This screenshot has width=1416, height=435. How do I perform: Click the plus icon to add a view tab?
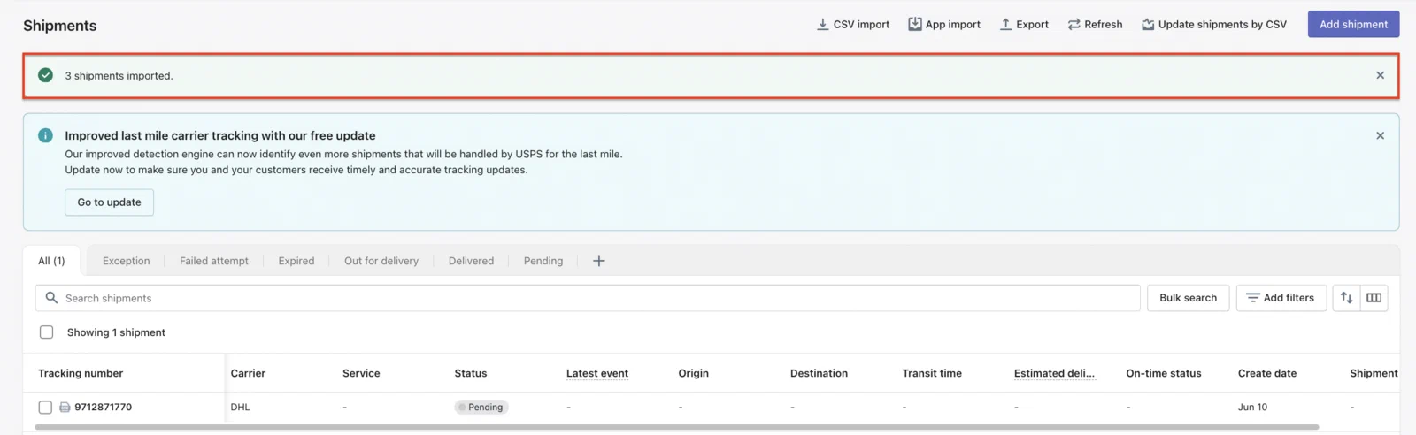click(599, 261)
